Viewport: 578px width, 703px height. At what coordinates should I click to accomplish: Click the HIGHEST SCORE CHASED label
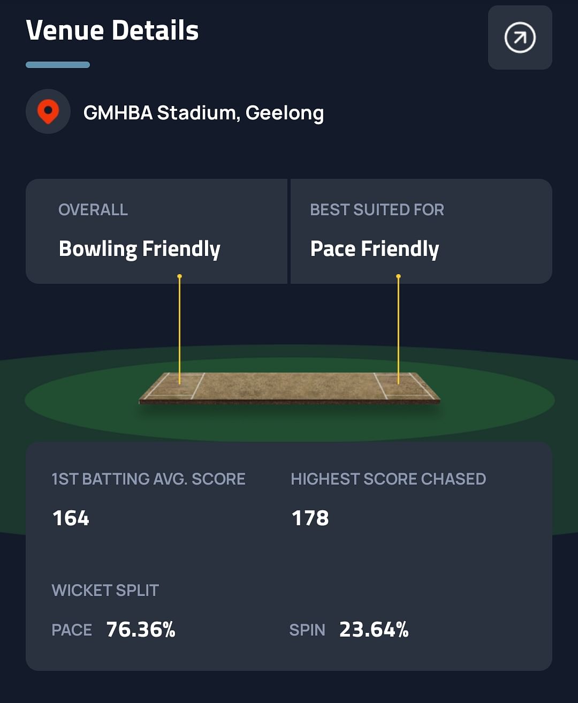388,479
